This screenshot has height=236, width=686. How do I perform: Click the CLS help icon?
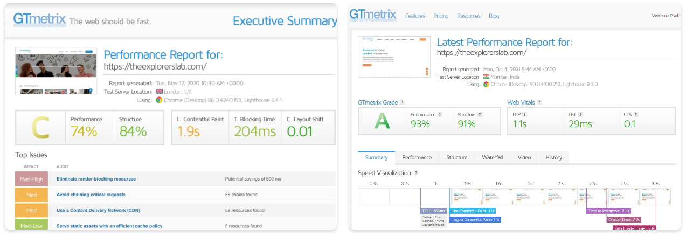[636, 114]
